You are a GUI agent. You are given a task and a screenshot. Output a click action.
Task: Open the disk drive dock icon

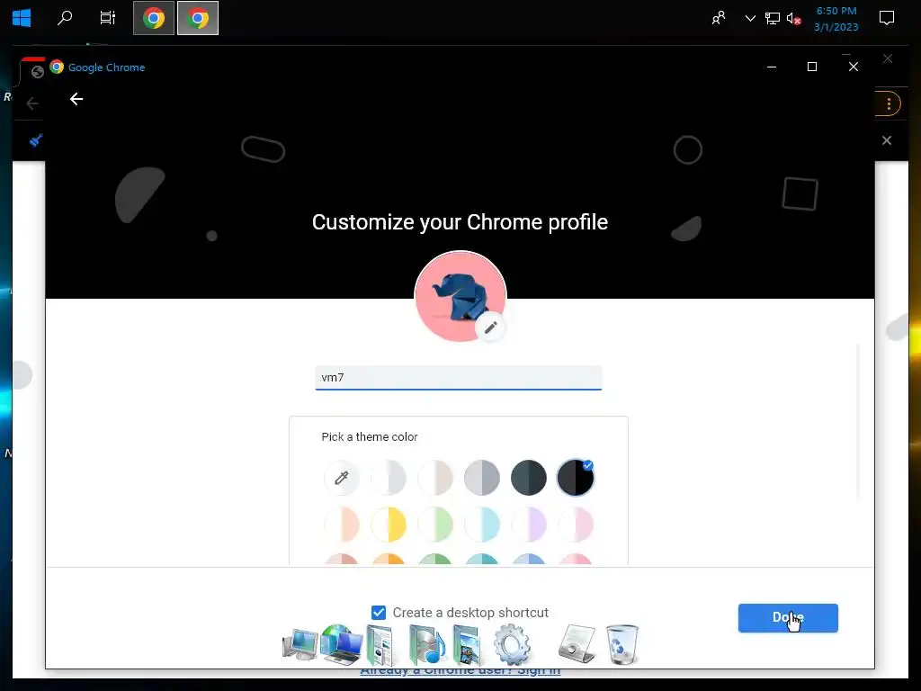tap(577, 644)
